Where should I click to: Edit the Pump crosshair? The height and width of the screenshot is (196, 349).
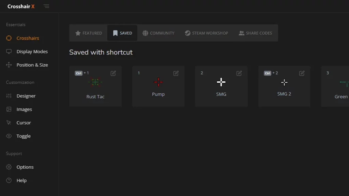pyautogui.click(x=176, y=73)
